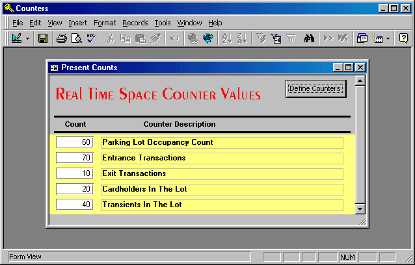Screen dimensions: 415x265
Task: Click the Parking Lot Occupancy count field
Action: [x=75, y=142]
